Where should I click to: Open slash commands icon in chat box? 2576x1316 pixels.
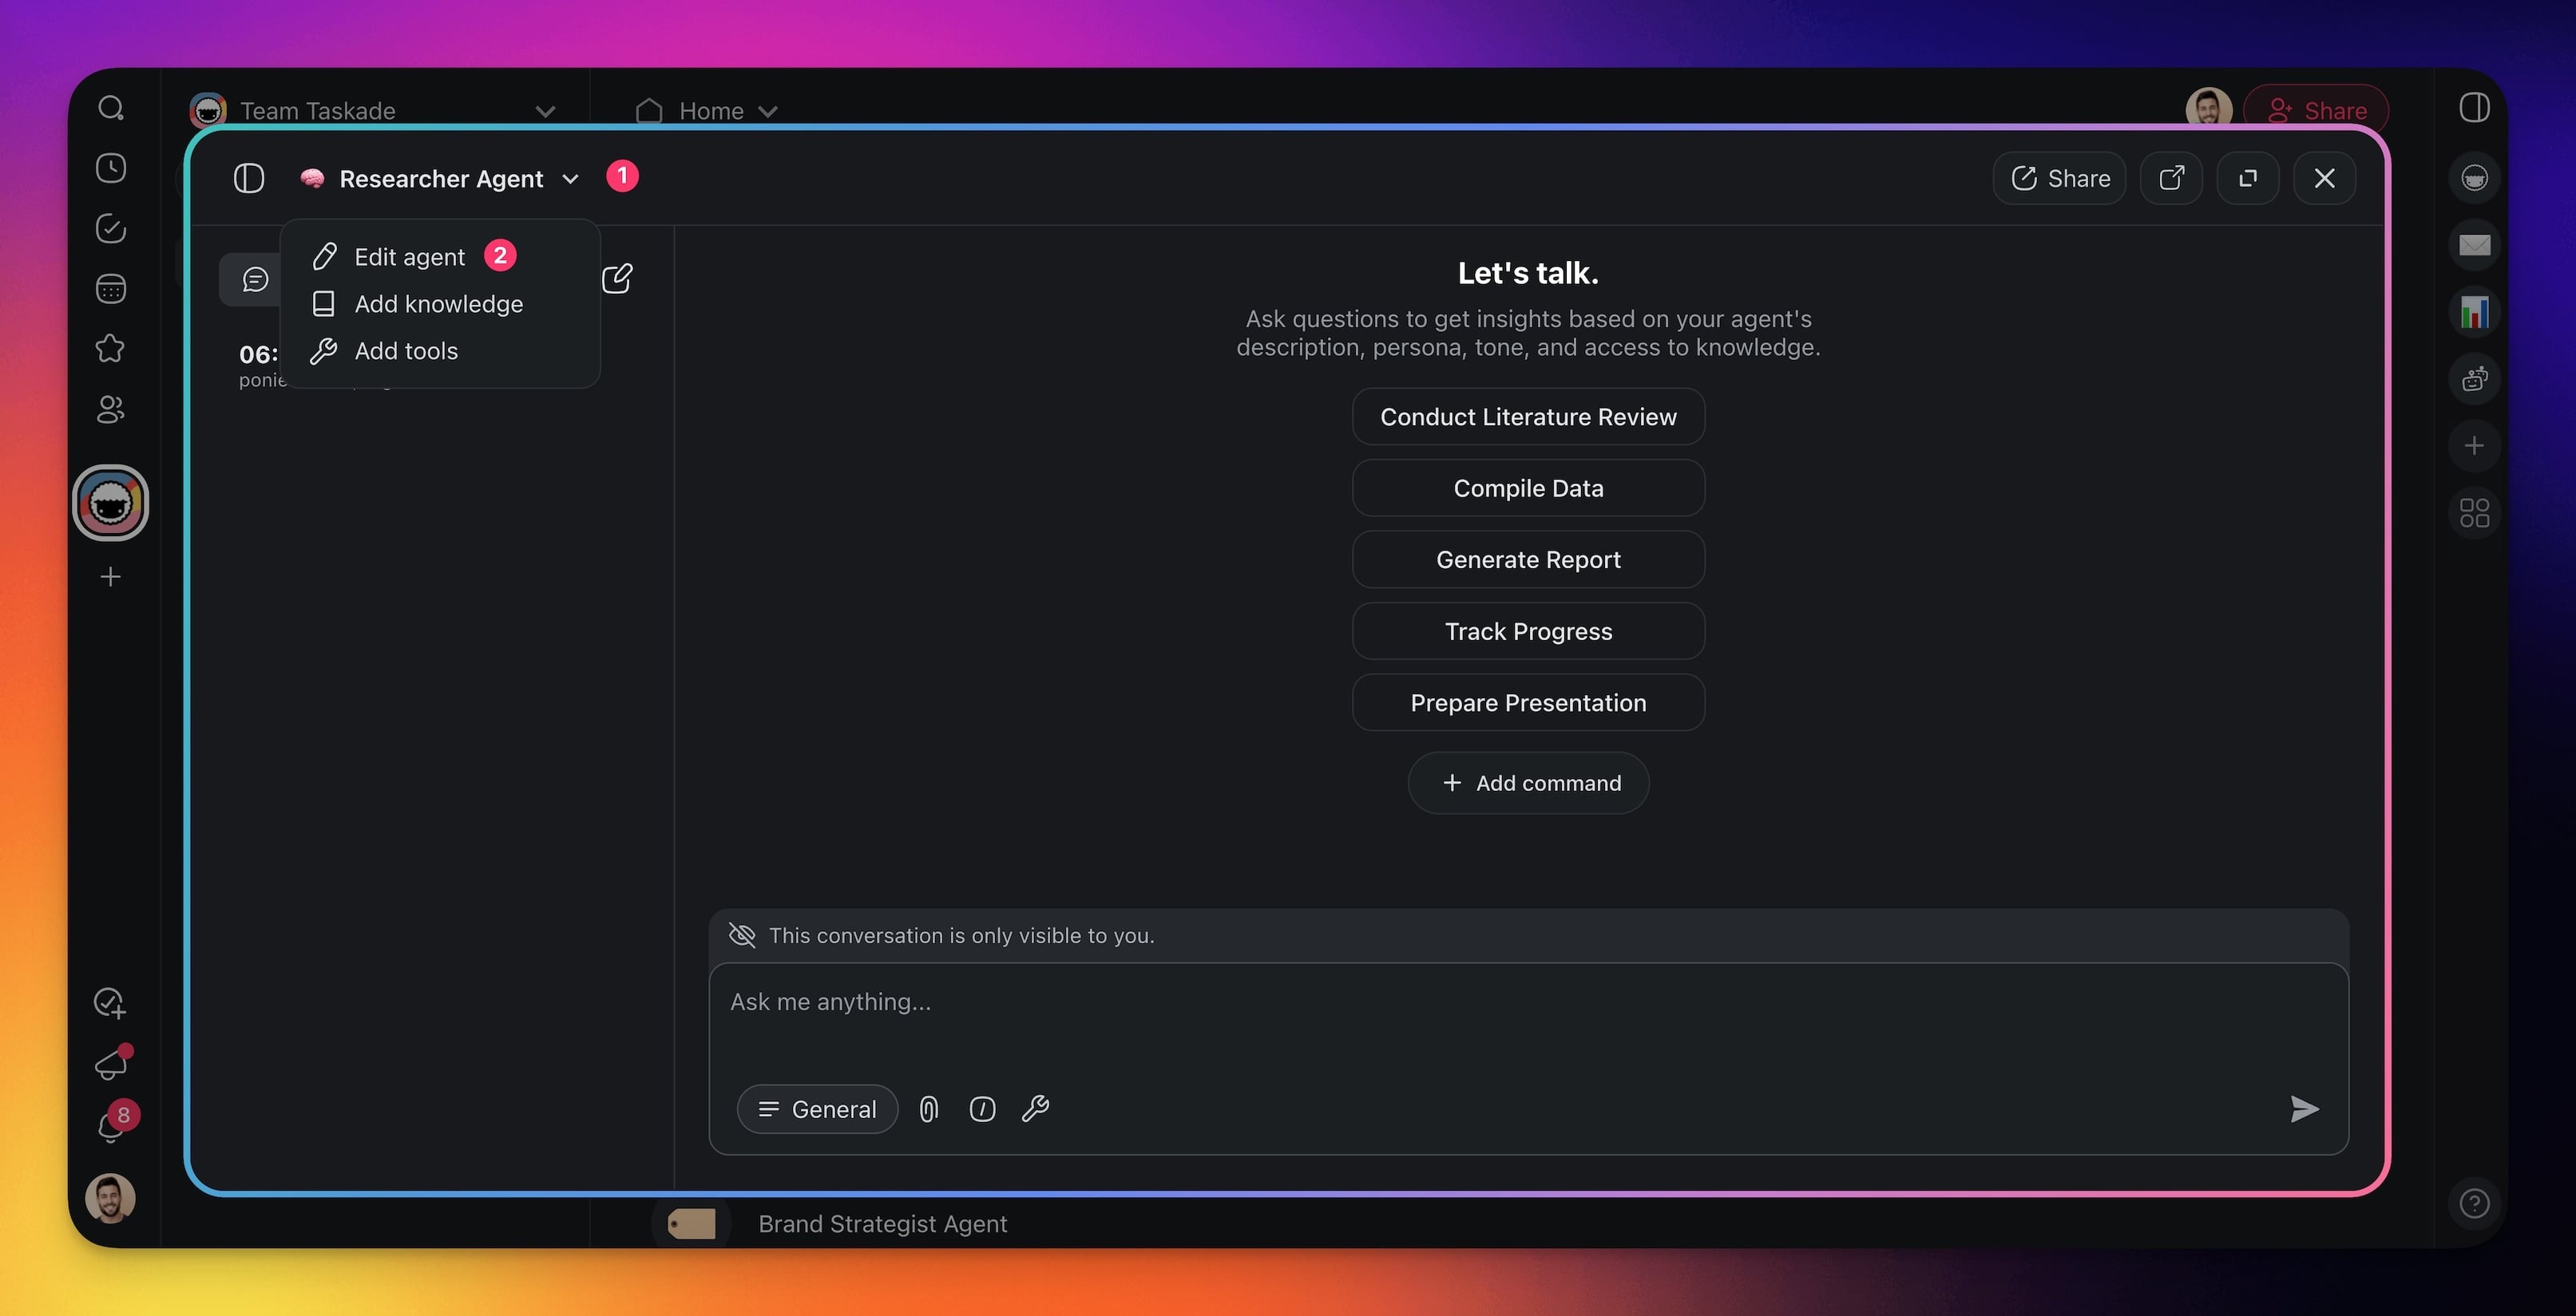click(982, 1109)
